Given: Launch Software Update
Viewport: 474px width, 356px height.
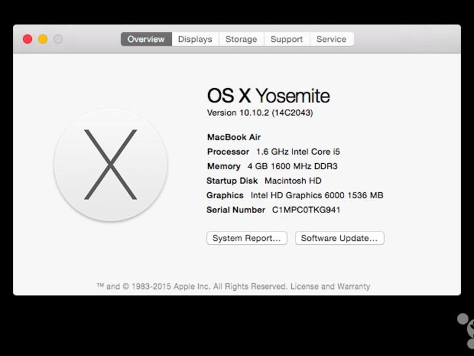Looking at the screenshot, I should coord(339,238).
